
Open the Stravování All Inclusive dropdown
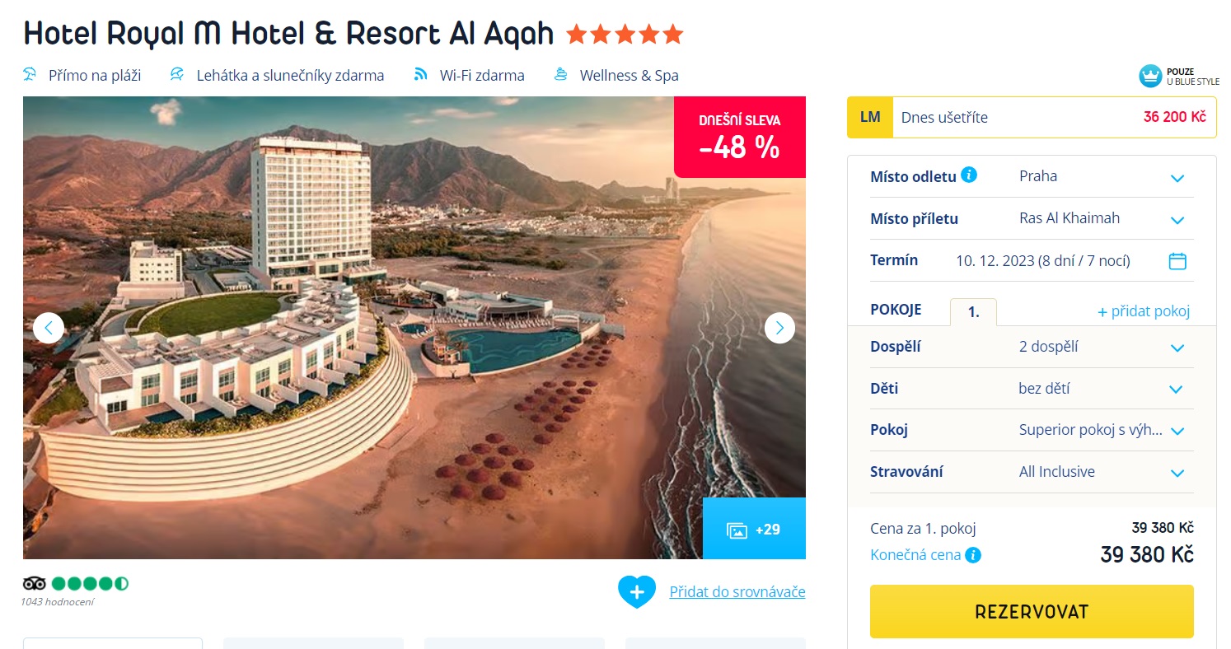pyautogui.click(x=1032, y=472)
